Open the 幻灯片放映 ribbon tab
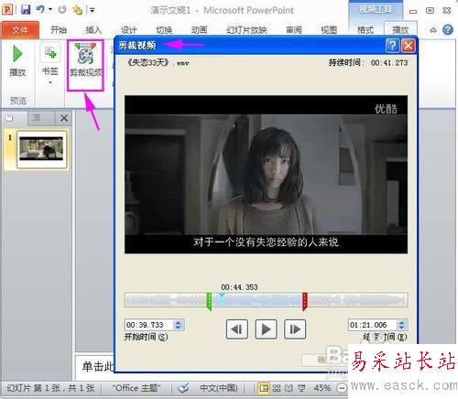 coord(246,30)
